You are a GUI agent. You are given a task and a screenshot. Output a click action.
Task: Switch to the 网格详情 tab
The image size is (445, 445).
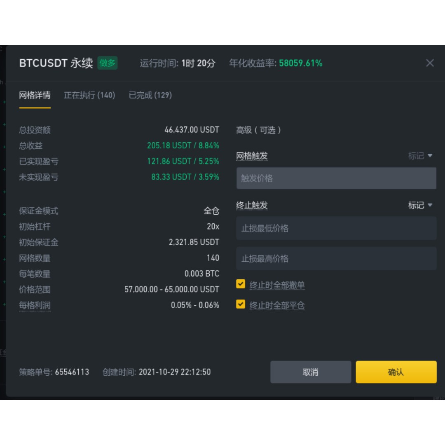point(35,96)
